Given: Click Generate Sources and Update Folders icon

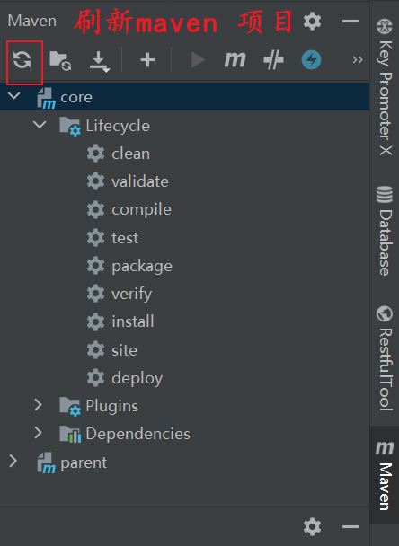Looking at the screenshot, I should [60, 60].
